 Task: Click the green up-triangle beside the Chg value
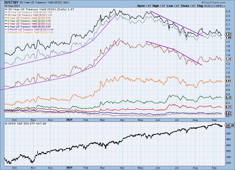(x=224, y=6)
